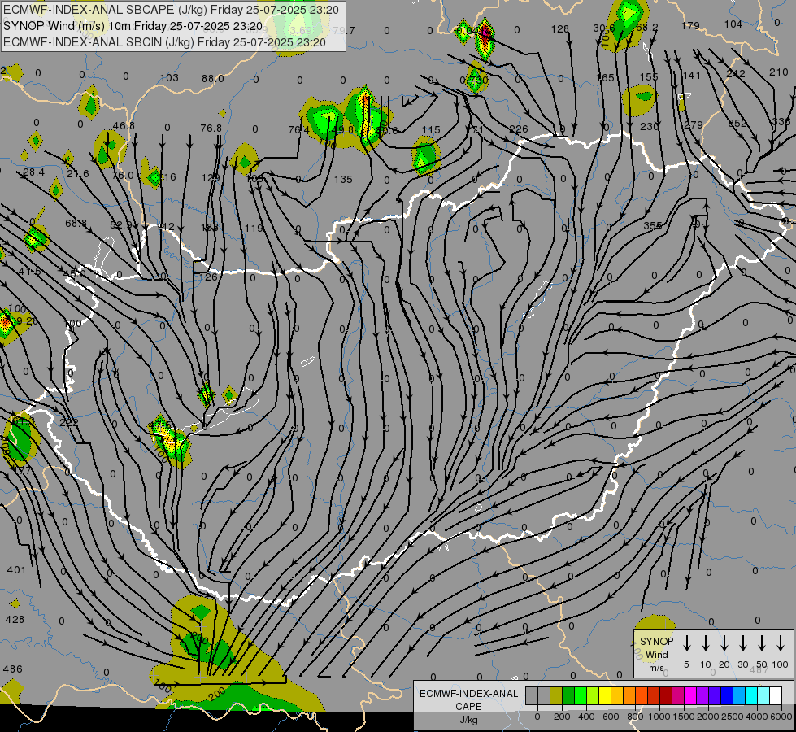Click the map value 428
This screenshot has height=732, width=796.
coord(15,619)
